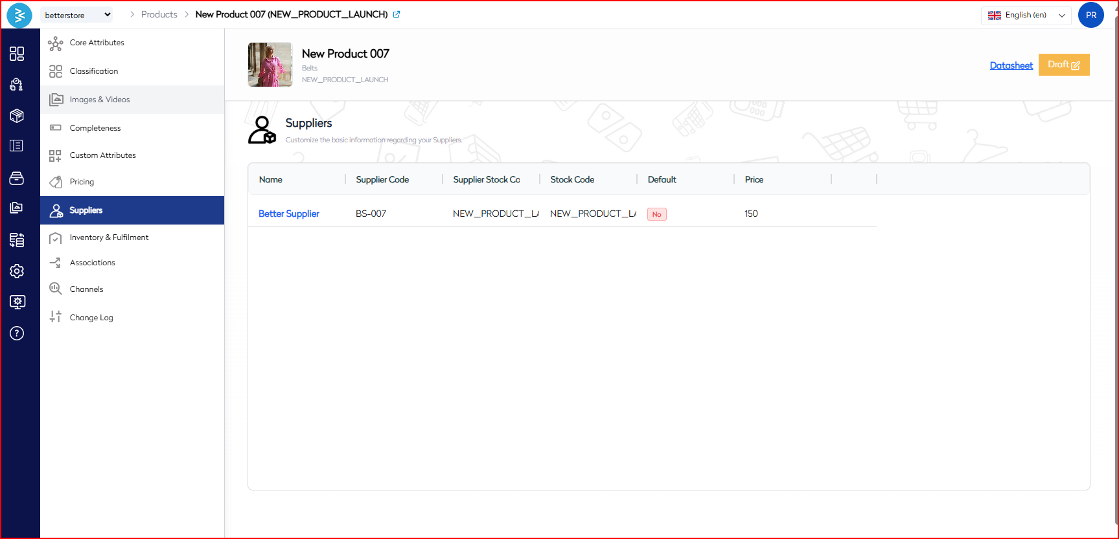Click the Draft status button
The image size is (1119, 539).
pos(1063,65)
